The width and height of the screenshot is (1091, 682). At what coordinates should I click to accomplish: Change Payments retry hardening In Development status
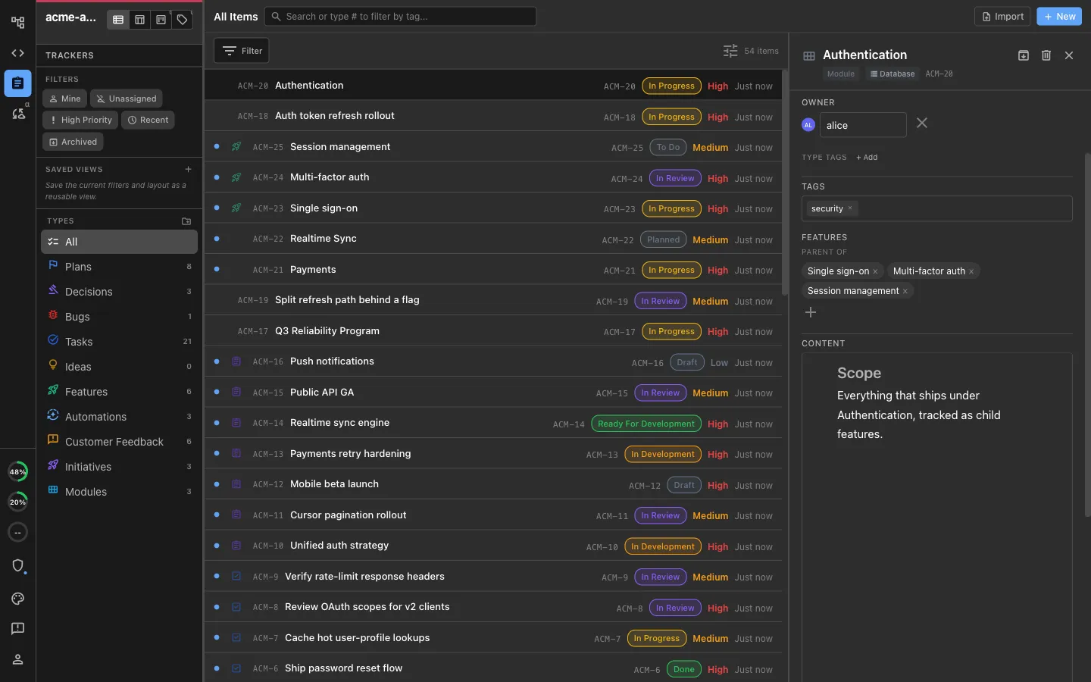[x=663, y=454]
